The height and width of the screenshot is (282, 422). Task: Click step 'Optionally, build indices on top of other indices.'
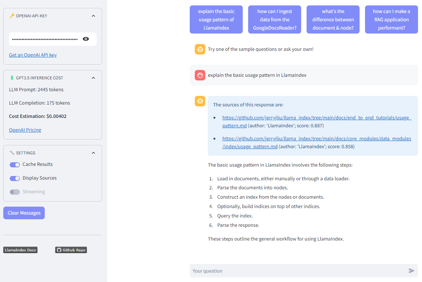point(269,206)
